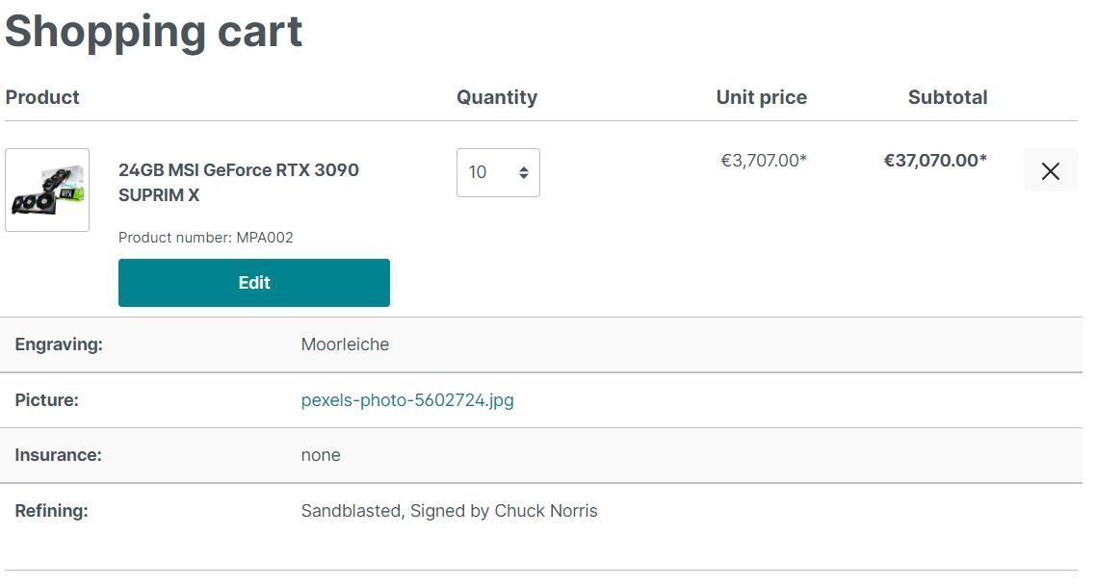This screenshot has height=586, width=1095.
Task: Click the €37,070.00 subtotal amount
Action: (x=935, y=161)
